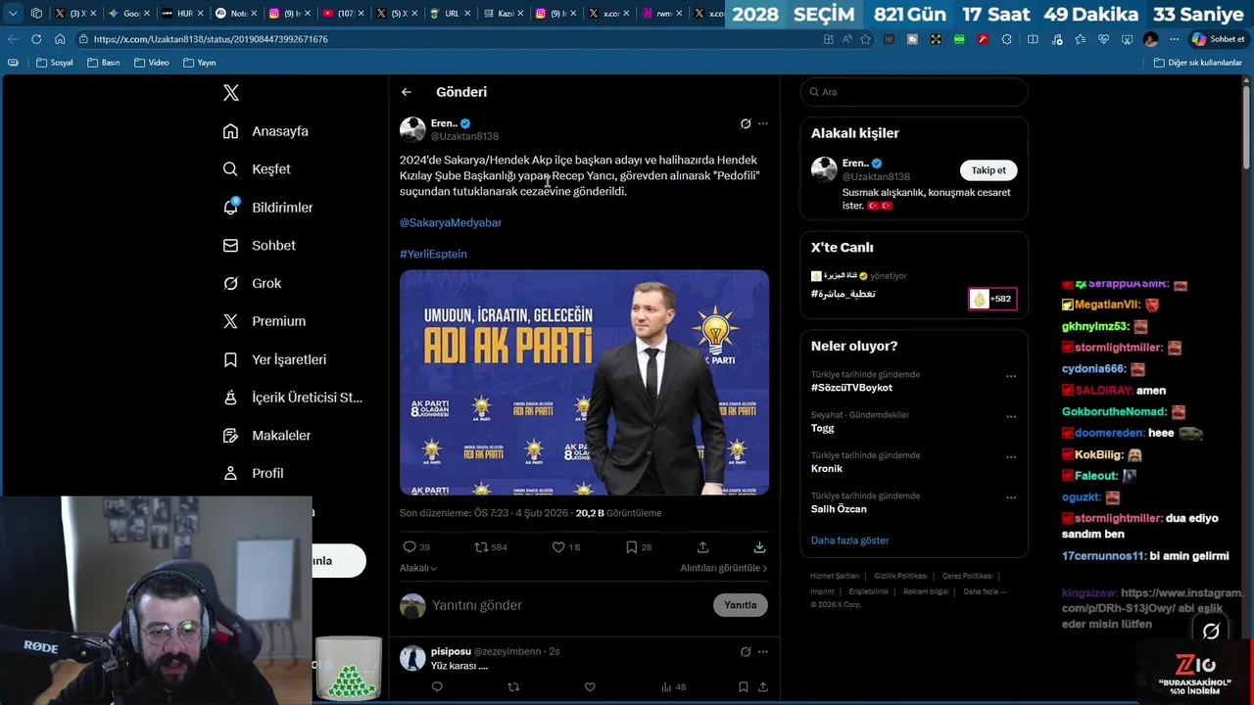Viewport: 1254px width, 705px height.
Task: Click browser refresh button
Action: pyautogui.click(x=36, y=39)
